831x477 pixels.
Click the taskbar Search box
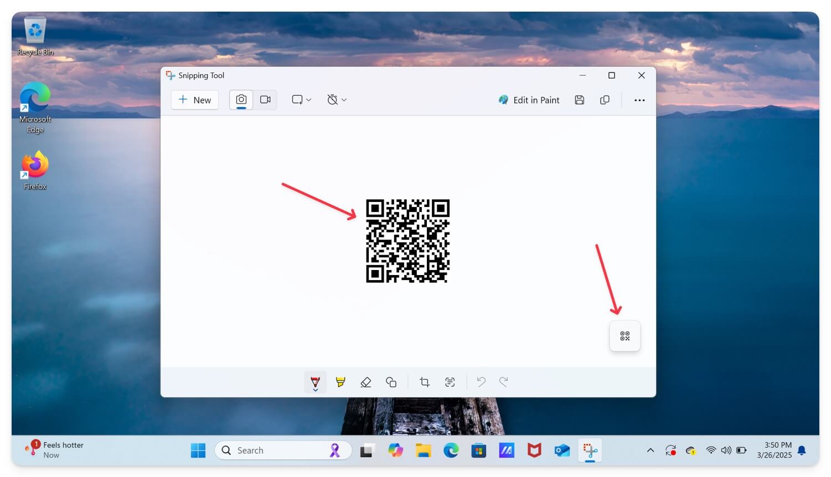click(283, 450)
